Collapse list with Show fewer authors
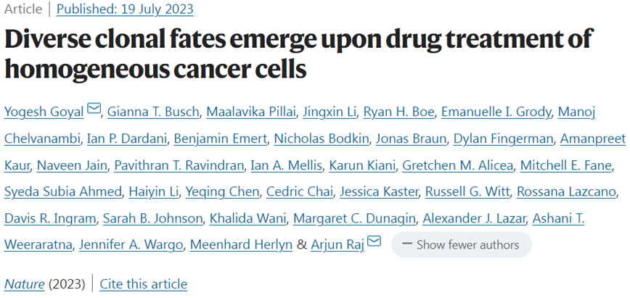Image resolution: width=630 pixels, height=298 pixels. pyautogui.click(x=462, y=244)
